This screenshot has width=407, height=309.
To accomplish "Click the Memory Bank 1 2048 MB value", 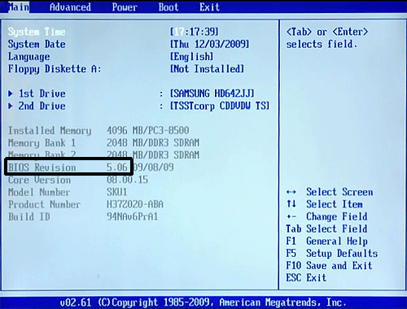I will [x=153, y=143].
